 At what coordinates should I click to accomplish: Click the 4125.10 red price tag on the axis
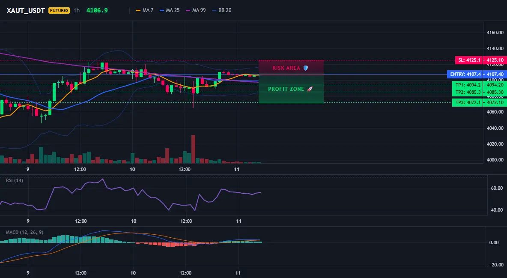(495, 60)
